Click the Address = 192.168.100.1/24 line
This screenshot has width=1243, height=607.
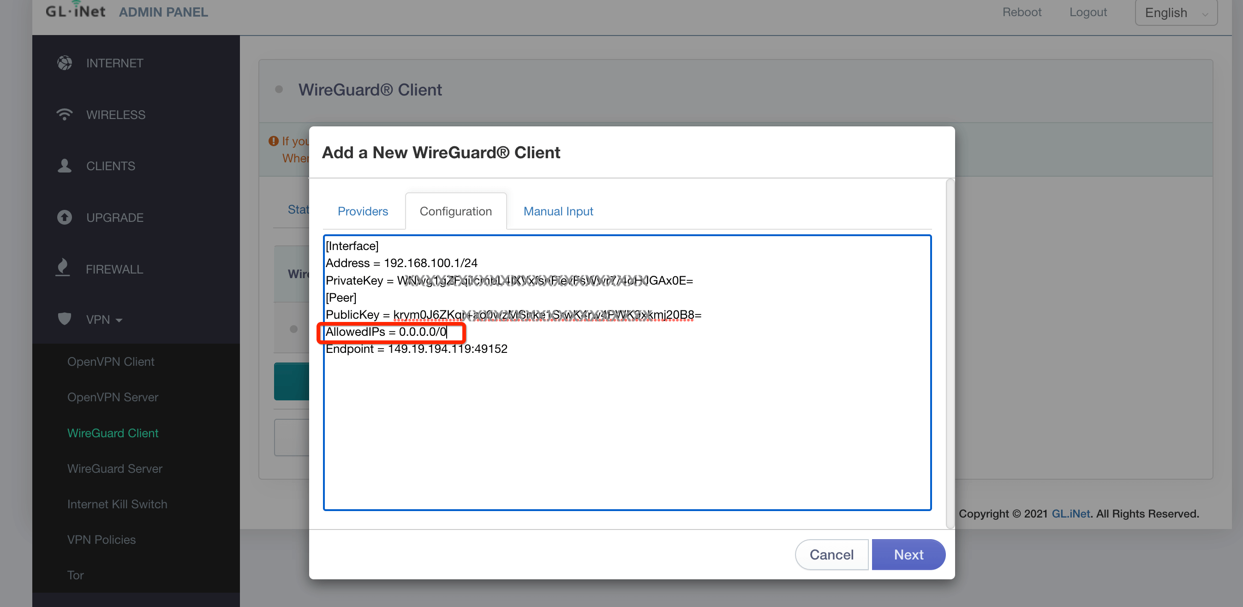[401, 263]
